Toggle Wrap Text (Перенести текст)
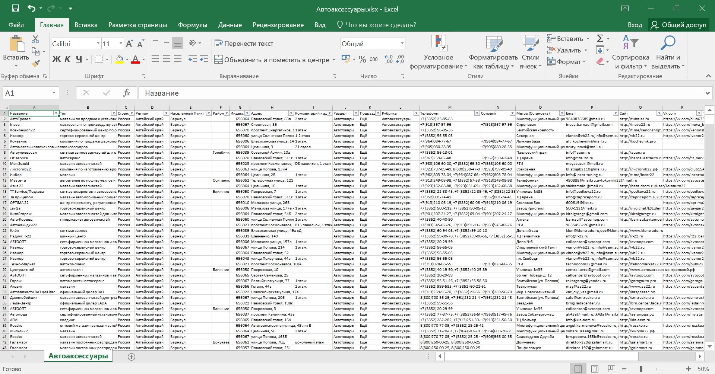This screenshot has height=374, width=715. (x=244, y=44)
